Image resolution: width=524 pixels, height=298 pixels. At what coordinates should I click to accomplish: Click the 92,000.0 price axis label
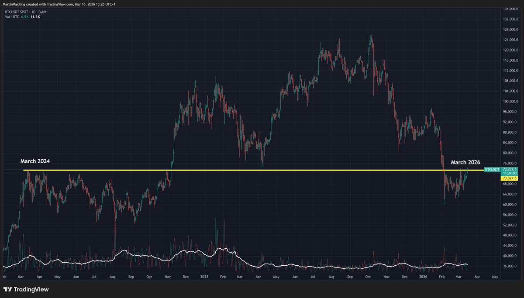click(510, 122)
